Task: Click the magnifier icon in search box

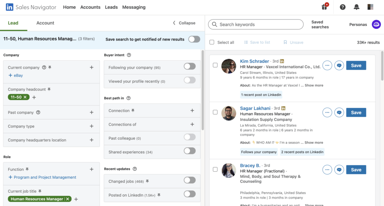Action: (214, 24)
